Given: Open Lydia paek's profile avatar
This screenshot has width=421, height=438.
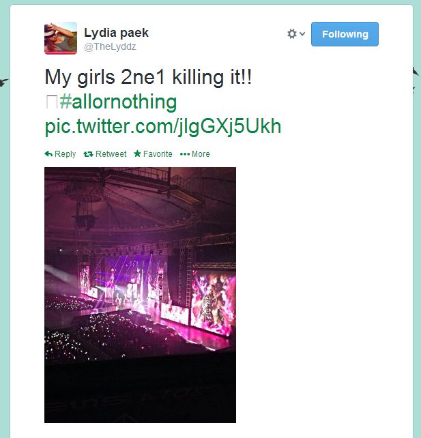Looking at the screenshot, I should [61, 38].
